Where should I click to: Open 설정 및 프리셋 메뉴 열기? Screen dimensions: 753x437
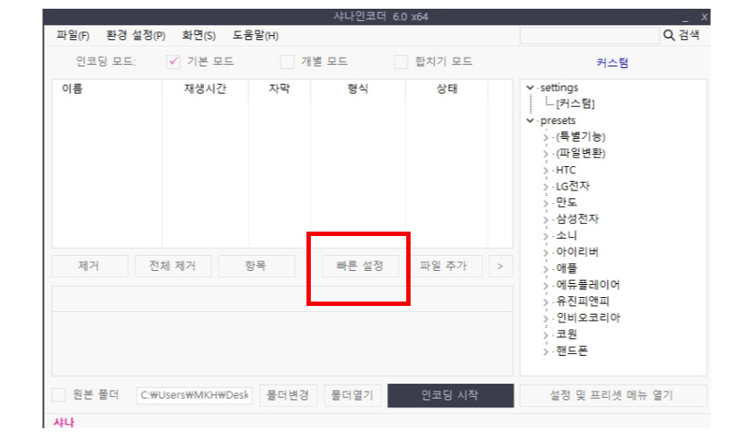point(613,395)
